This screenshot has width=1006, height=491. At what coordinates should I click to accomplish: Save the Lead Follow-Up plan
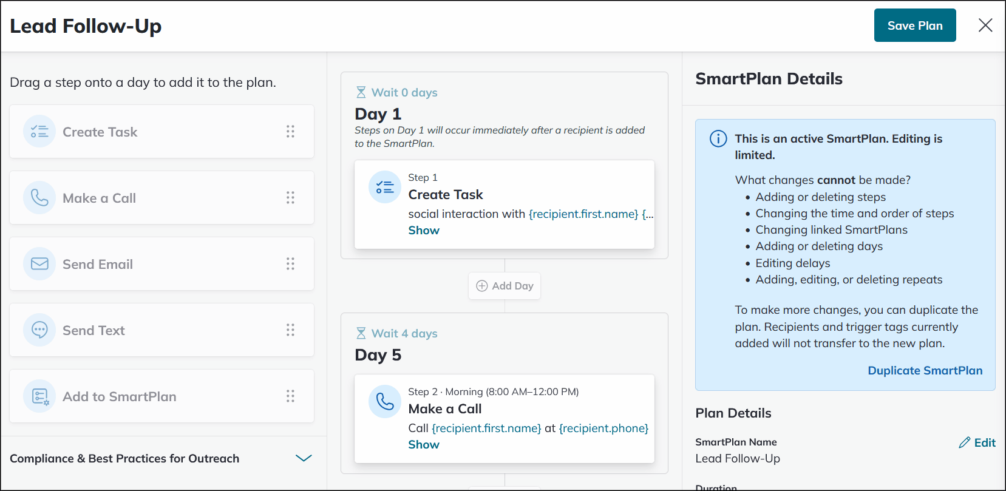(x=915, y=25)
